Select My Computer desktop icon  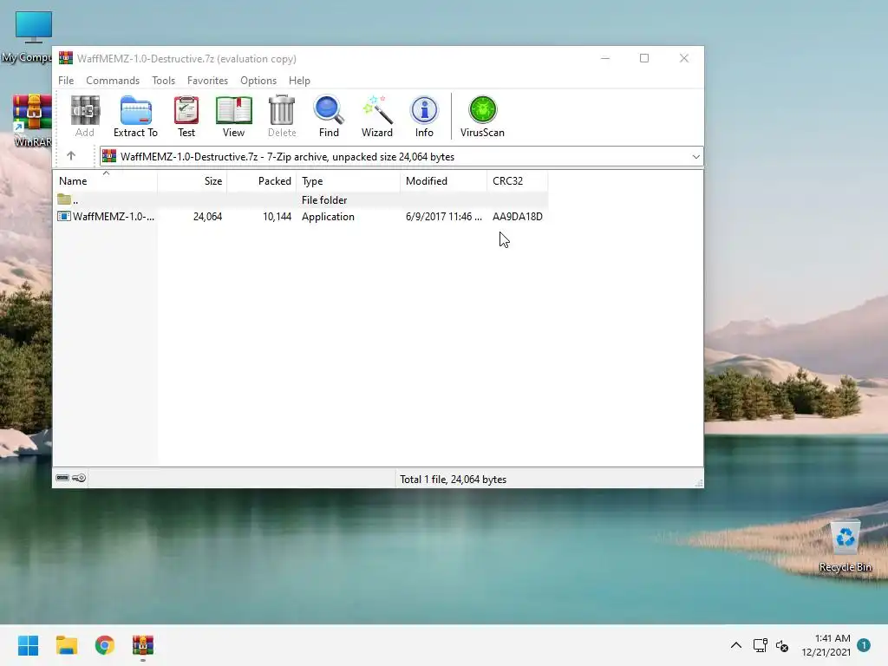pos(29,37)
